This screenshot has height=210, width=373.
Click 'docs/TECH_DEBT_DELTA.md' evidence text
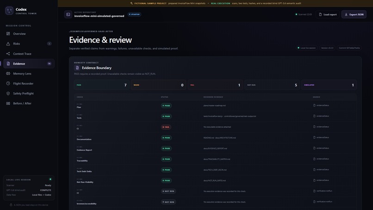[215, 170]
